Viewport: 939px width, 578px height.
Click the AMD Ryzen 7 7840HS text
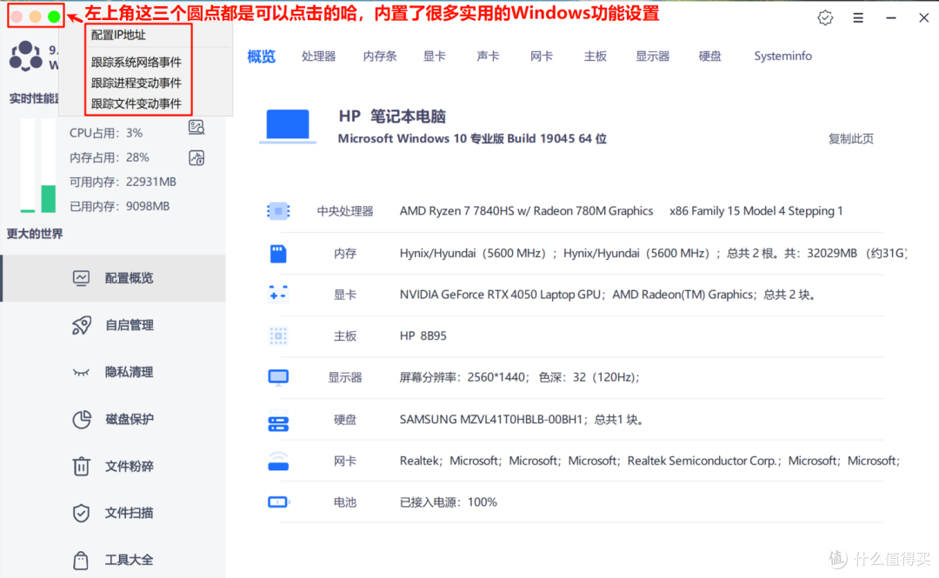point(526,211)
